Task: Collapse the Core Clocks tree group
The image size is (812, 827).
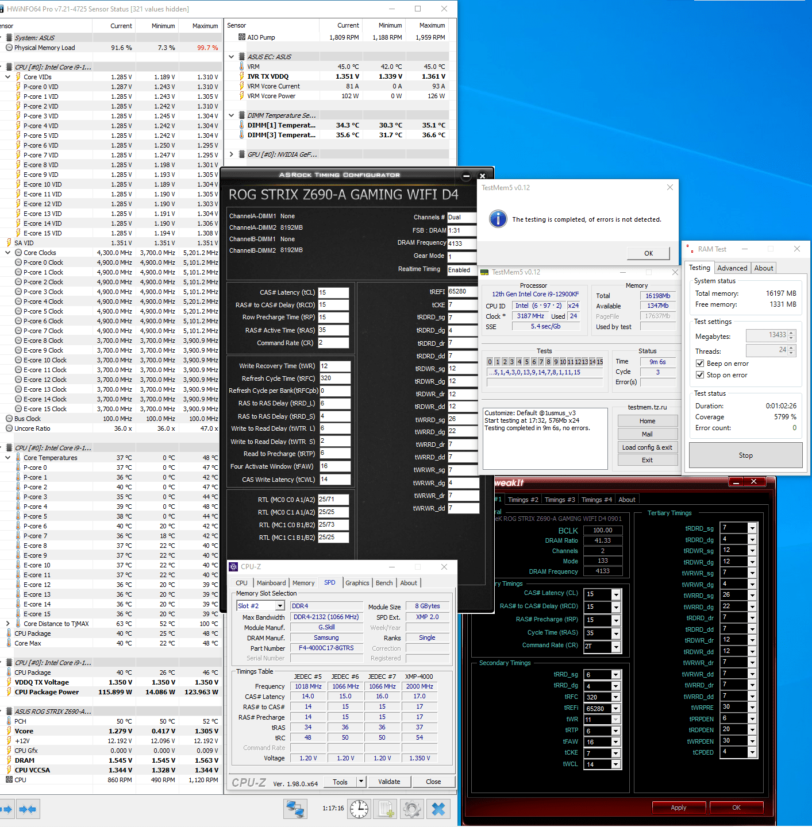Action: [x=8, y=253]
